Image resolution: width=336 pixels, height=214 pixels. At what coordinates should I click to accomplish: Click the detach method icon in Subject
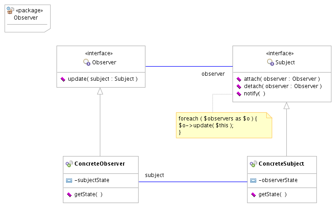point(239,86)
